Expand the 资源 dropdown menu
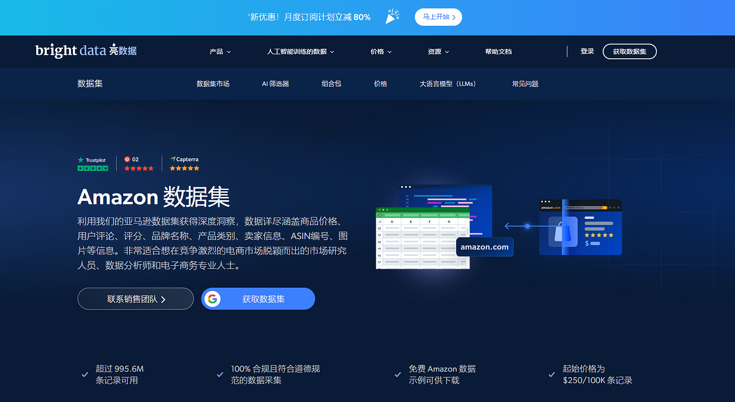Screen dimensions: 735x402 [x=438, y=51]
